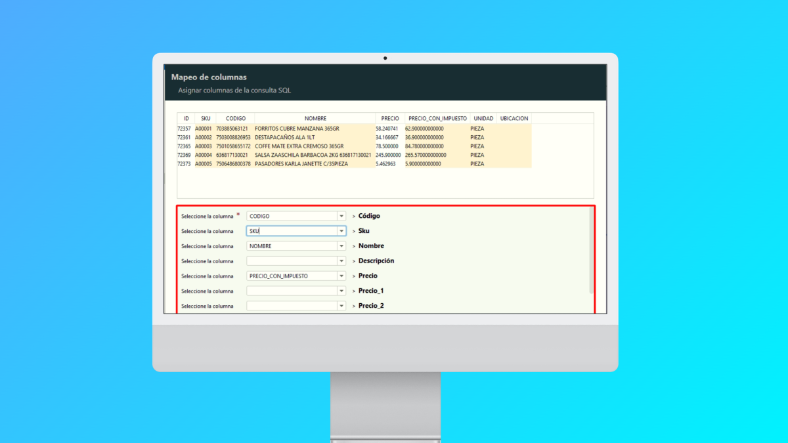Viewport: 788px width, 443px height.
Task: Select the COFFE MATE EXTRA CREMOSO row
Action: (299, 146)
